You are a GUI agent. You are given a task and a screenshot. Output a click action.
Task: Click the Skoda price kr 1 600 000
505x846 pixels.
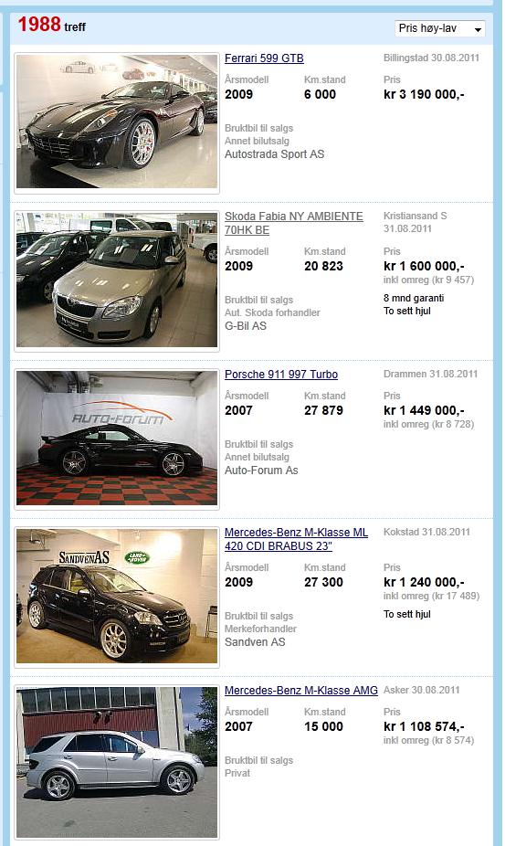424,266
